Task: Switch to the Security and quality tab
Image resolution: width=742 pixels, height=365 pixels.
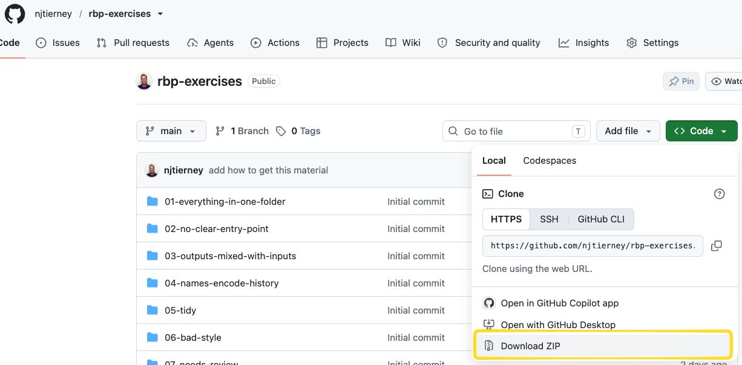Action: [x=489, y=42]
